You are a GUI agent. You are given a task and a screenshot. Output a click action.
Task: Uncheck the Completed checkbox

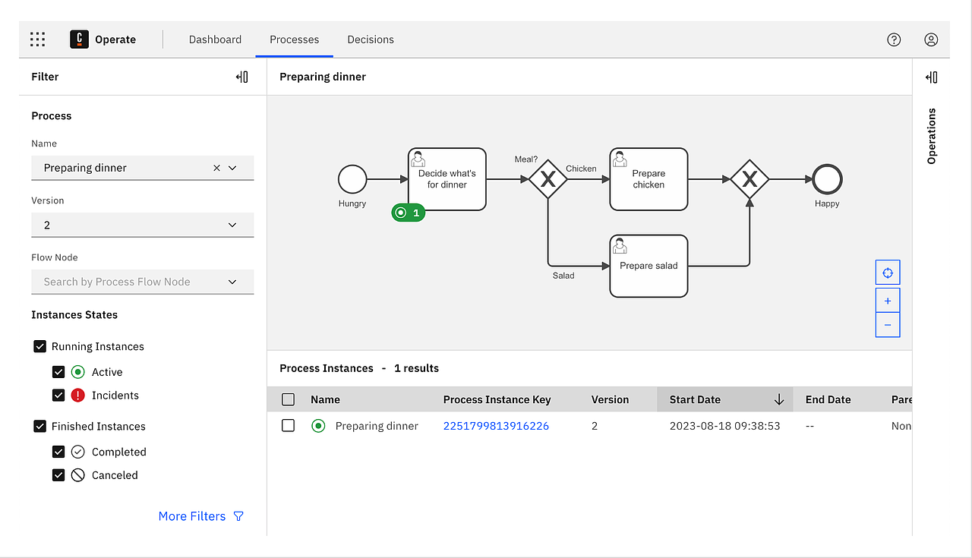coord(58,452)
